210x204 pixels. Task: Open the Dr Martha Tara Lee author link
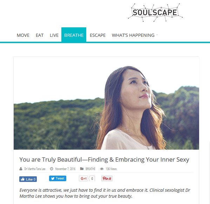(35, 169)
